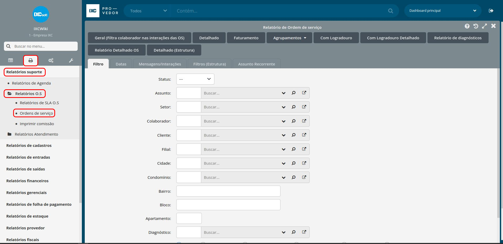Click the Faturamento report button
Image resolution: width=503 pixels, height=244 pixels.
tap(246, 38)
